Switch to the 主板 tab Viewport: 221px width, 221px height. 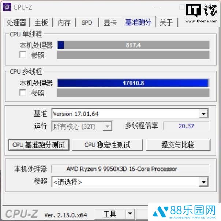41,22
